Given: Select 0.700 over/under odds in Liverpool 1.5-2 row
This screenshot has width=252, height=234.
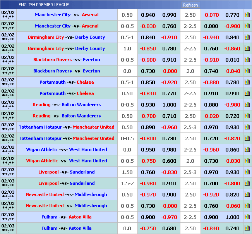Looking at the screenshot, I should click(211, 183).
